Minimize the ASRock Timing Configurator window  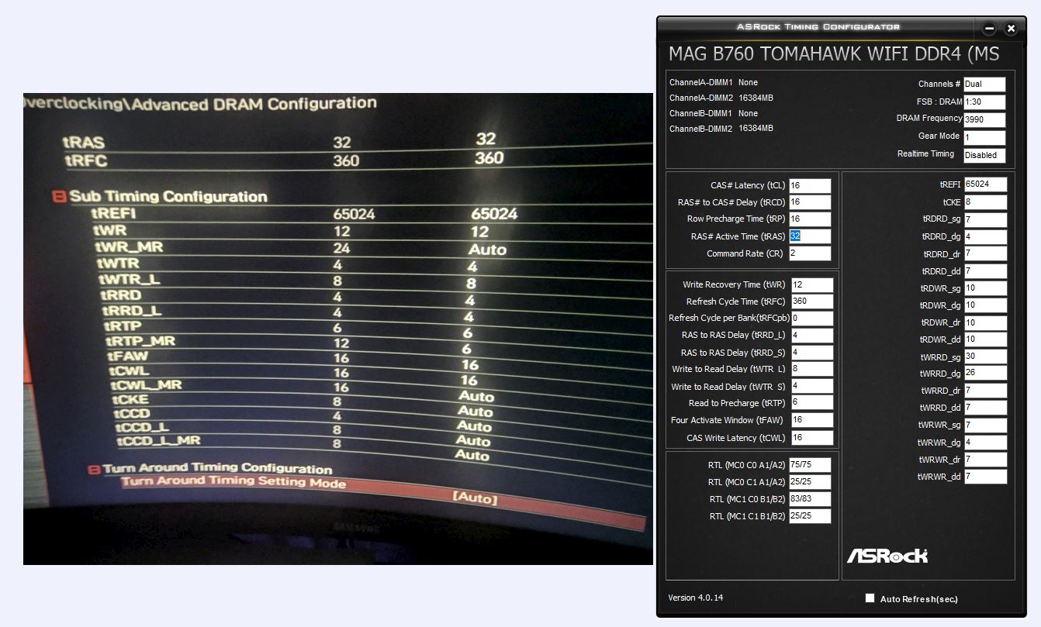tap(989, 29)
